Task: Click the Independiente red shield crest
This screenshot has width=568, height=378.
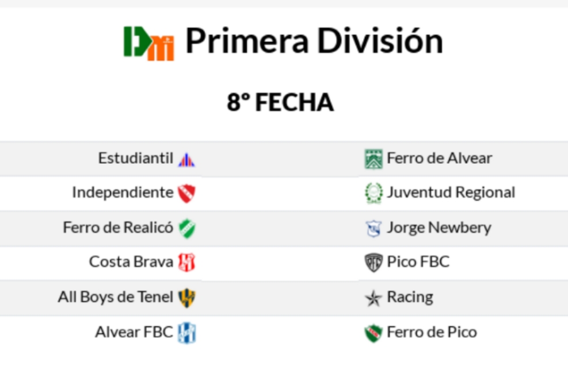Action: (186, 193)
